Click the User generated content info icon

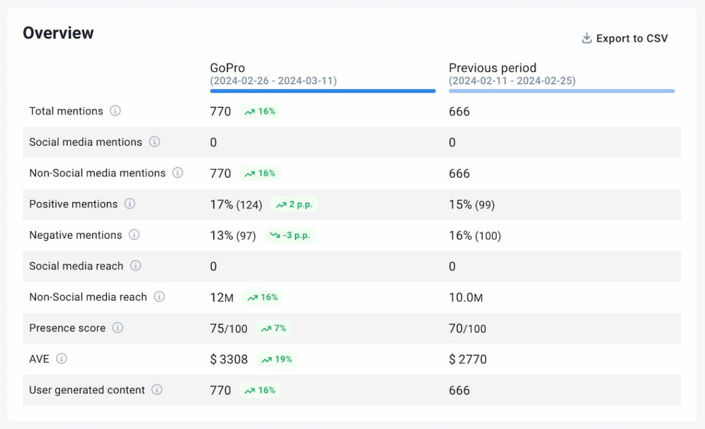pos(158,390)
